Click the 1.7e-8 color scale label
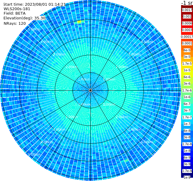 187,144
